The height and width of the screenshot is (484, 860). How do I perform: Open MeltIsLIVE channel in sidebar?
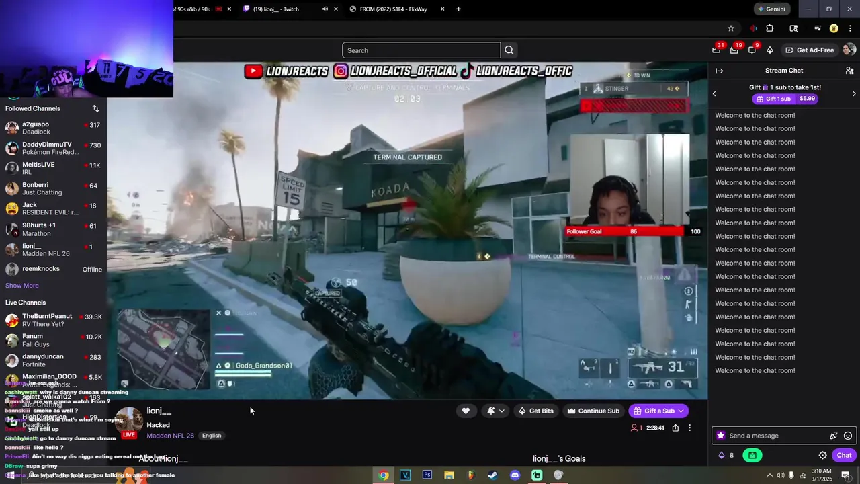[54, 168]
